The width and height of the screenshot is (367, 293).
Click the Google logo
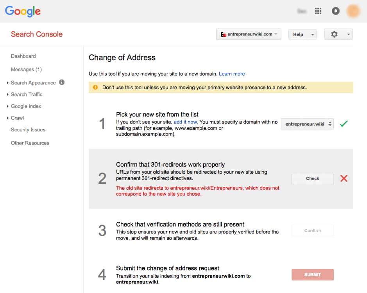click(23, 11)
